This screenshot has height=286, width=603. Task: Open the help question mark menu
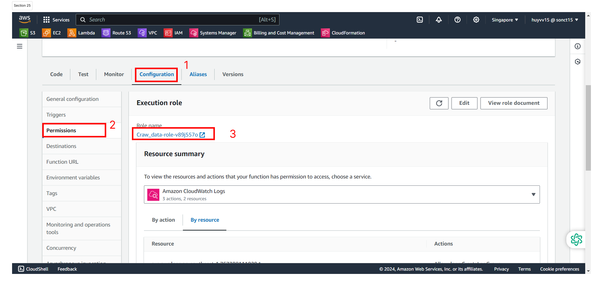click(x=458, y=20)
